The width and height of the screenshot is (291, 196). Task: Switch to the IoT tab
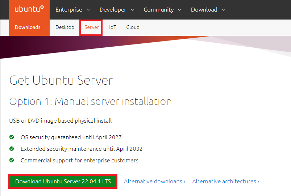(x=113, y=27)
